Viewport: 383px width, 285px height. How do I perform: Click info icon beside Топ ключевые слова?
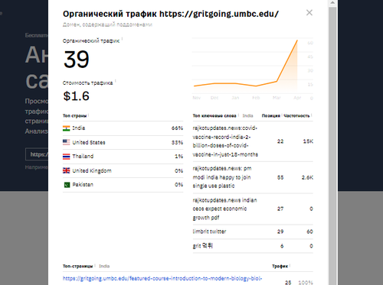coord(238,115)
